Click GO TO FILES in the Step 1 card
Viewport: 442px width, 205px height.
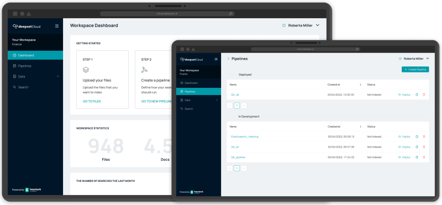coord(92,101)
